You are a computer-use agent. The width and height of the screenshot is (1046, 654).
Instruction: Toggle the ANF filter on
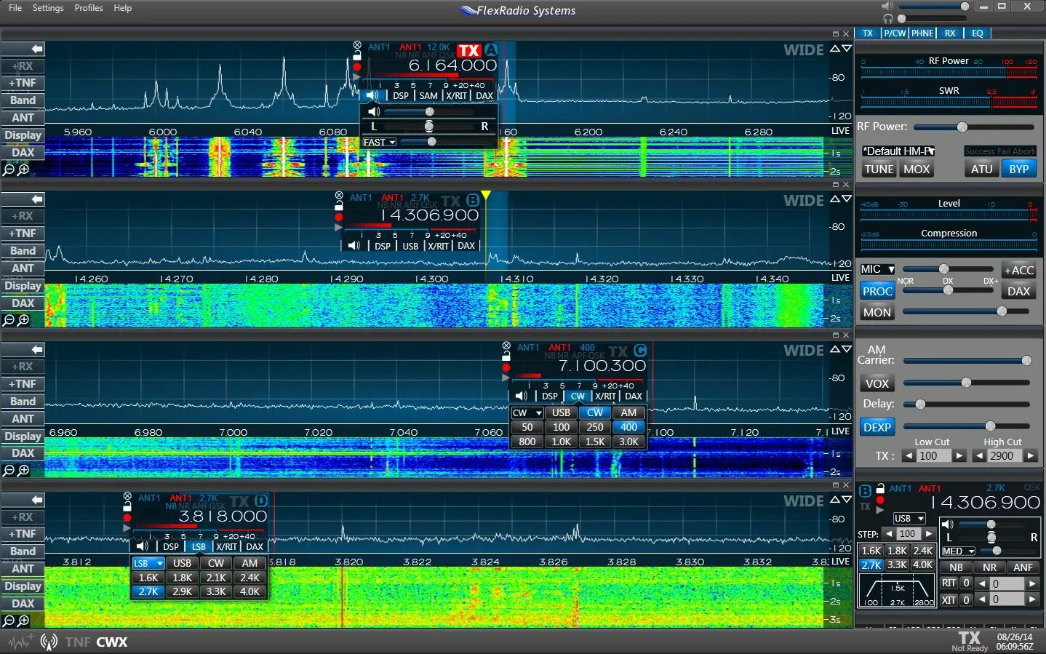click(x=1023, y=567)
